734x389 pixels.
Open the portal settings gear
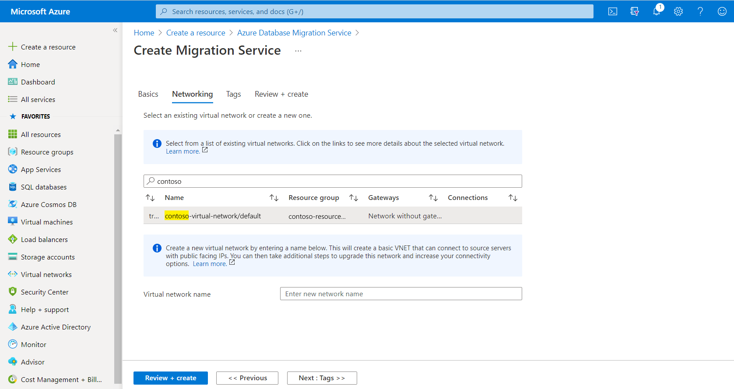coord(678,12)
